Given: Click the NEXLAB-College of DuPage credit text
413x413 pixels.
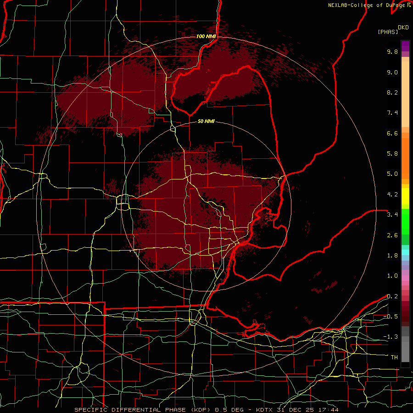Looking at the screenshot, I should [x=366, y=5].
